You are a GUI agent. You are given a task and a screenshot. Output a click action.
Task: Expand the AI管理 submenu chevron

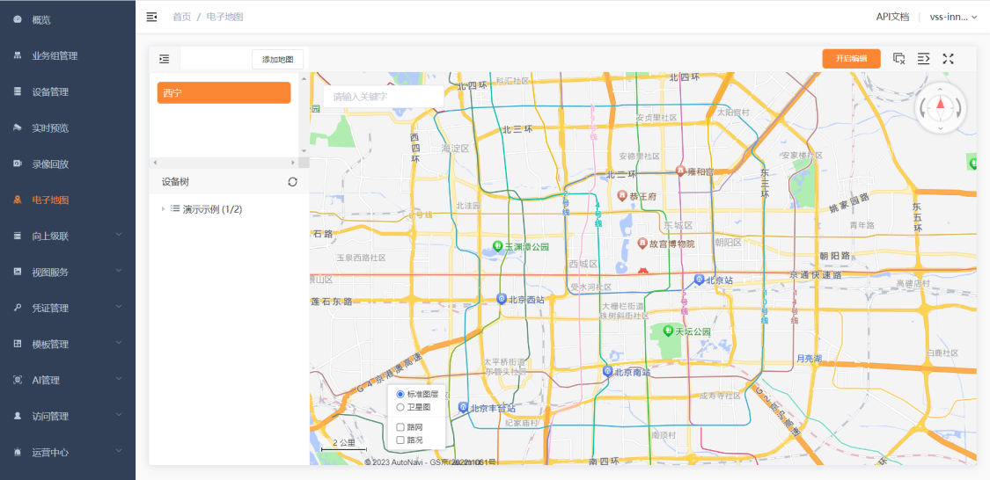point(120,378)
